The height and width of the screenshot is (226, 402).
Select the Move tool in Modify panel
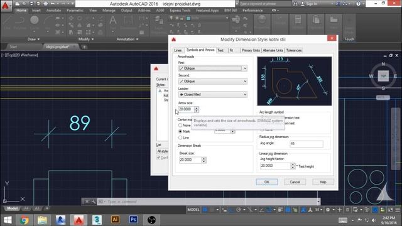tap(71, 18)
